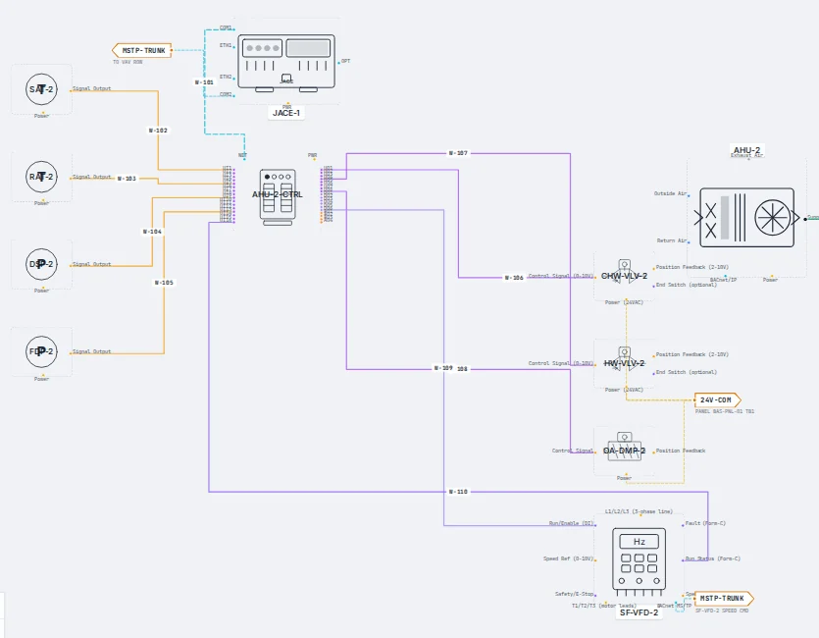Select the AHU-2 air handler unit symbol

(x=747, y=217)
